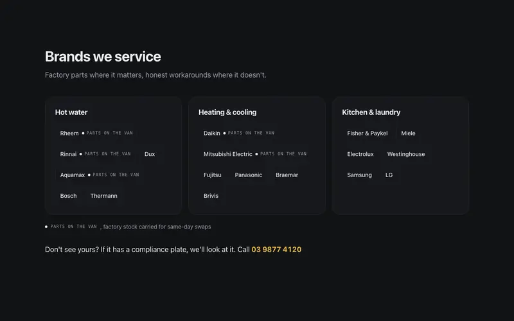Click the Braemar brand chip

click(x=287, y=175)
